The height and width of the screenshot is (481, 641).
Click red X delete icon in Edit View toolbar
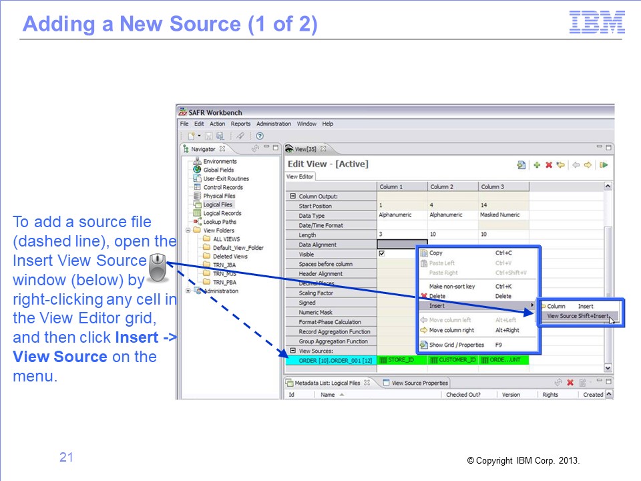(549, 165)
